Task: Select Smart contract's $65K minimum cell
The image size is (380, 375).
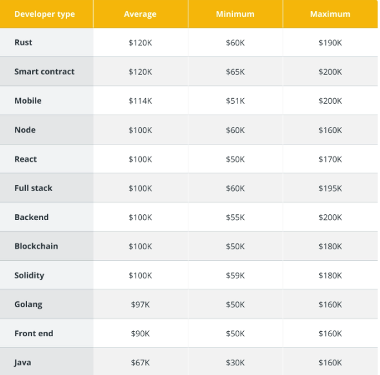Action: (235, 72)
